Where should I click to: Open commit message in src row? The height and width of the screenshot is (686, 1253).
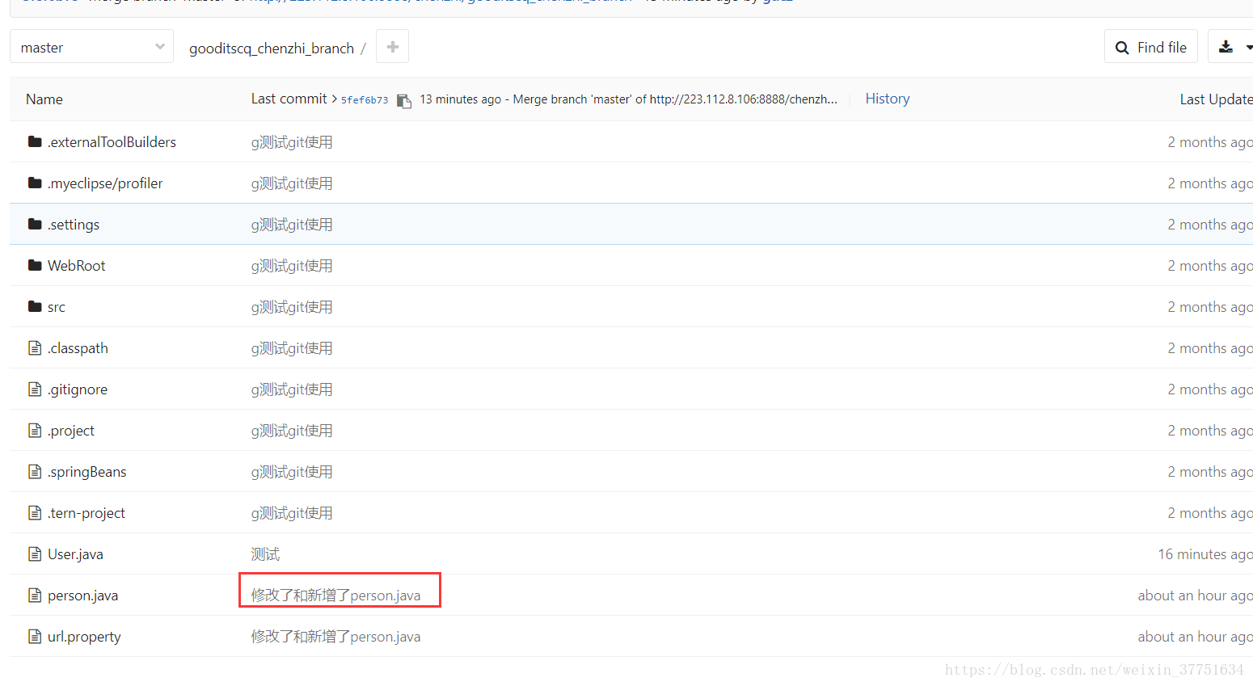pos(292,307)
